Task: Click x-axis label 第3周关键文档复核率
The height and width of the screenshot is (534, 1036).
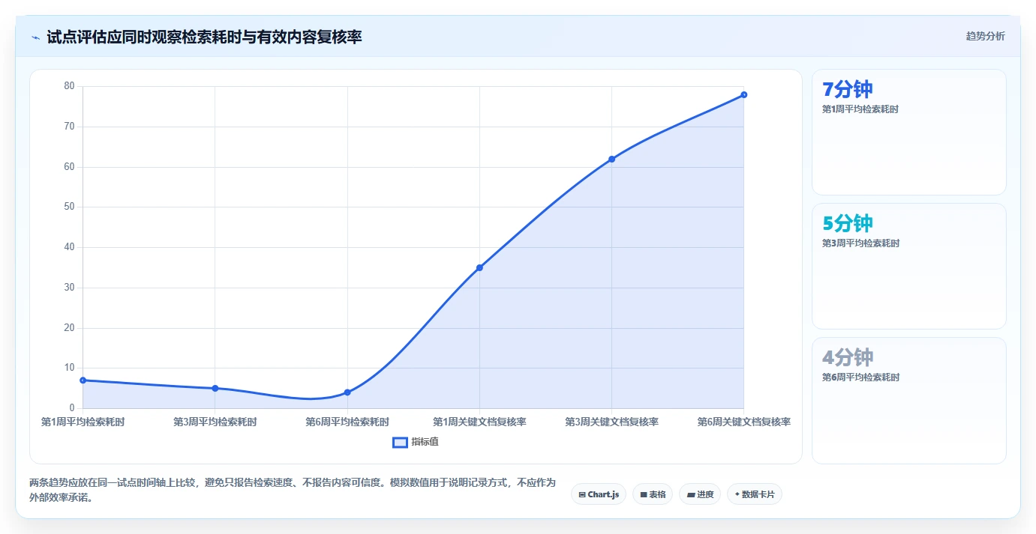Action: [611, 422]
